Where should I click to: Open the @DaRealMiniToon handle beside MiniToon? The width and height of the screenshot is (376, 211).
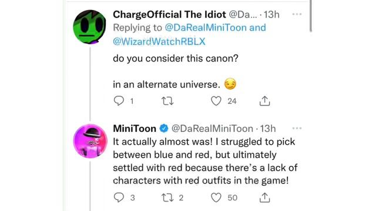[x=212, y=129]
